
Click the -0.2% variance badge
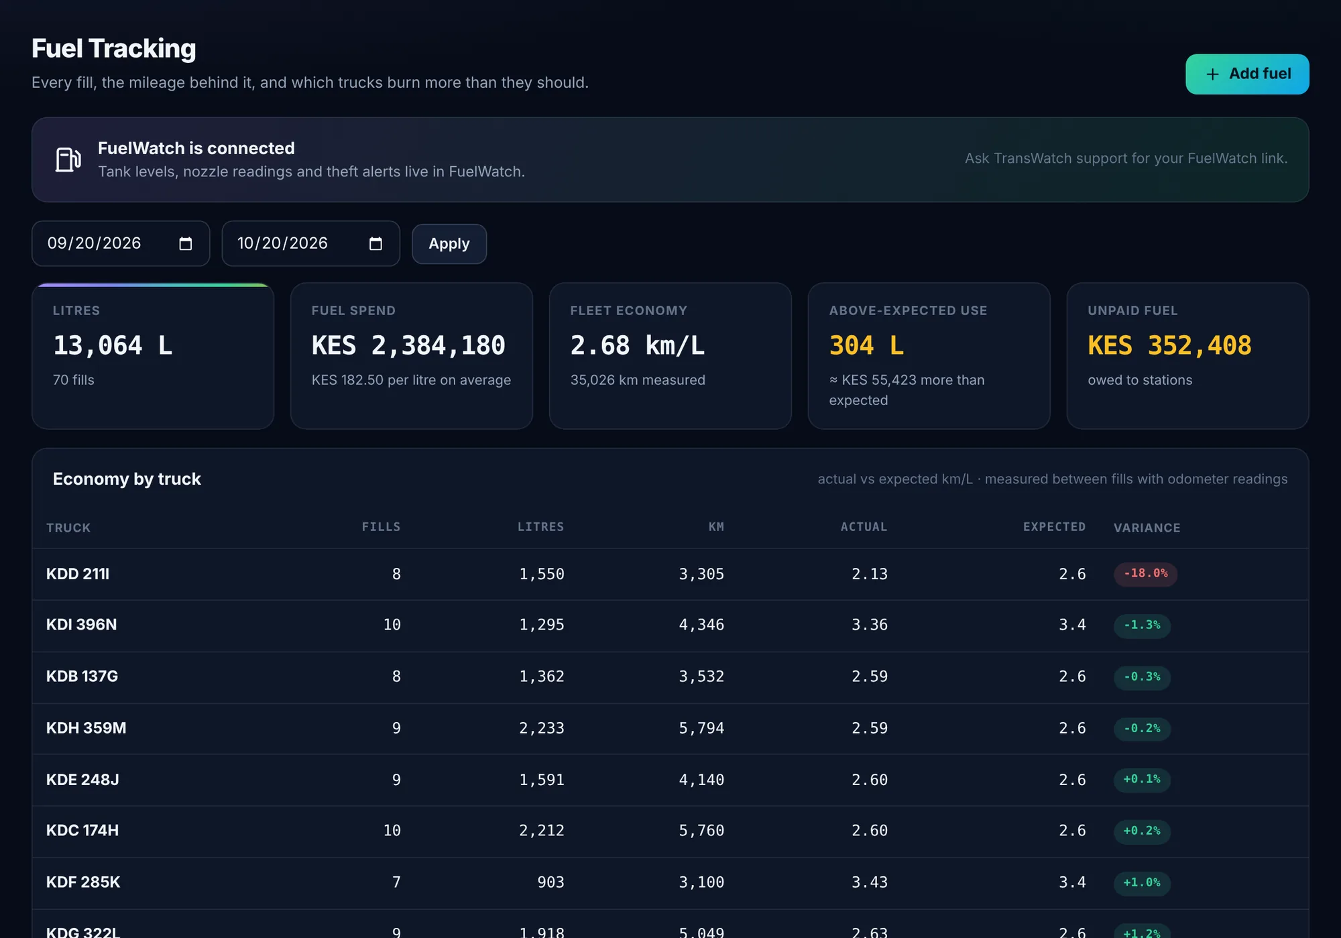click(1142, 728)
